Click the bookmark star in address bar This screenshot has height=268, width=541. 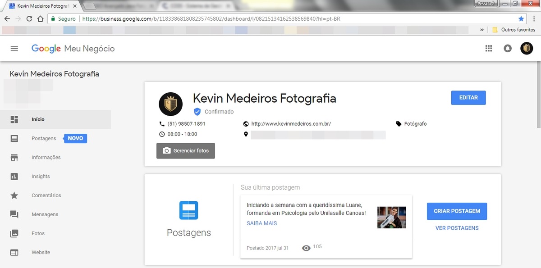coord(521,19)
